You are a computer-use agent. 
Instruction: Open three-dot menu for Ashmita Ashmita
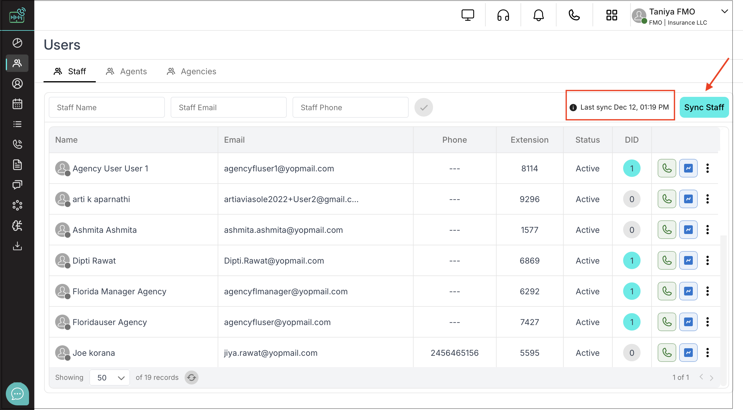pos(708,230)
